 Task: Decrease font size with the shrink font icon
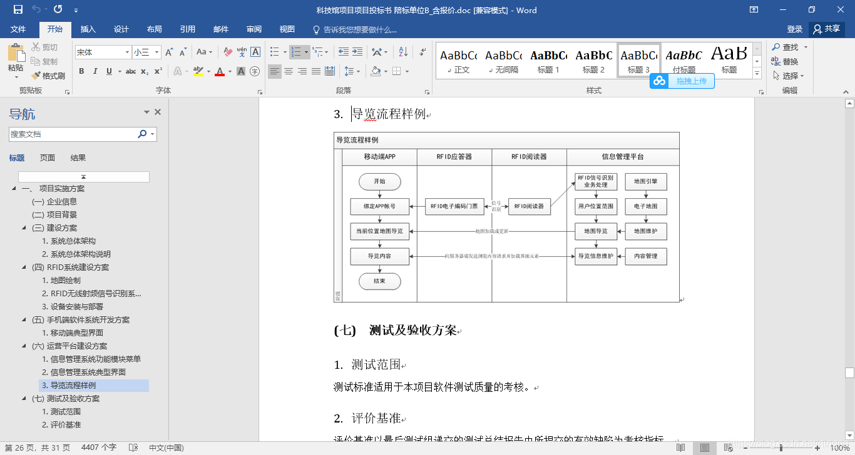(183, 52)
